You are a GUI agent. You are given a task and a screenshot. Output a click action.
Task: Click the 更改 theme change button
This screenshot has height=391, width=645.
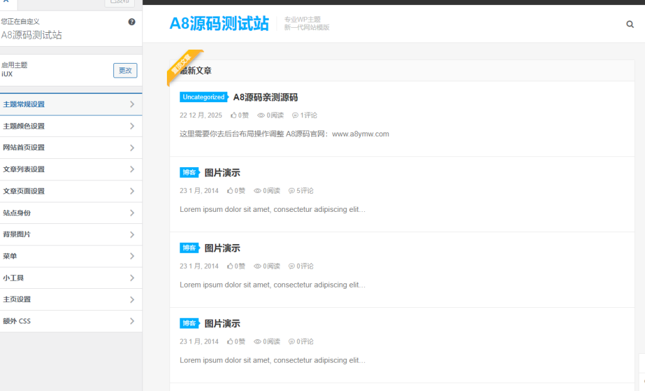[125, 70]
